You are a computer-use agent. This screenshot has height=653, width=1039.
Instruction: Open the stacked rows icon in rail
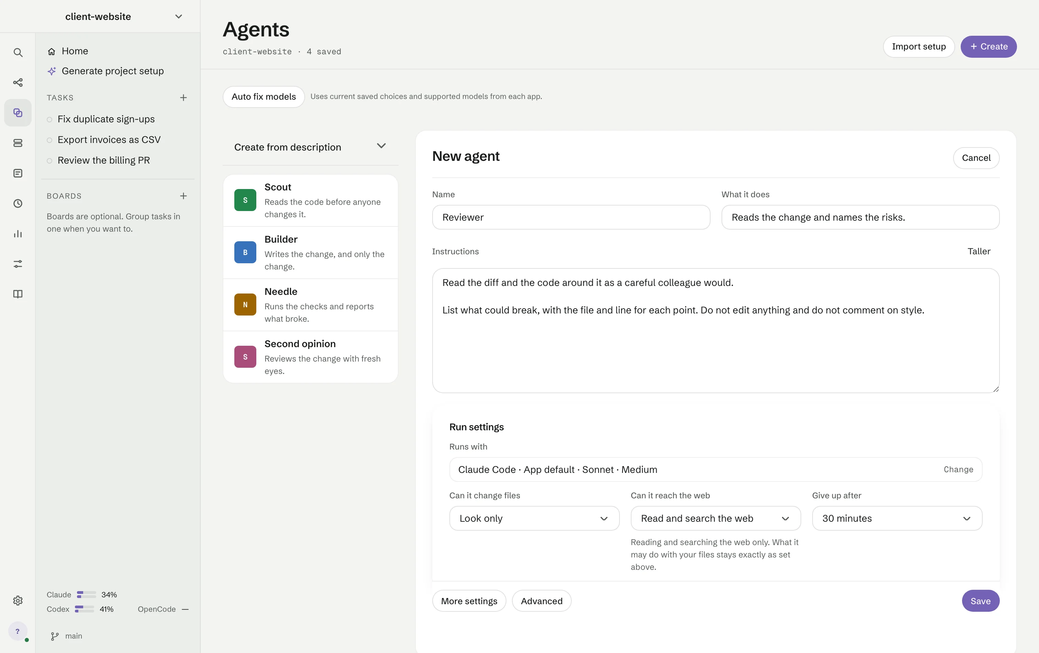18,143
